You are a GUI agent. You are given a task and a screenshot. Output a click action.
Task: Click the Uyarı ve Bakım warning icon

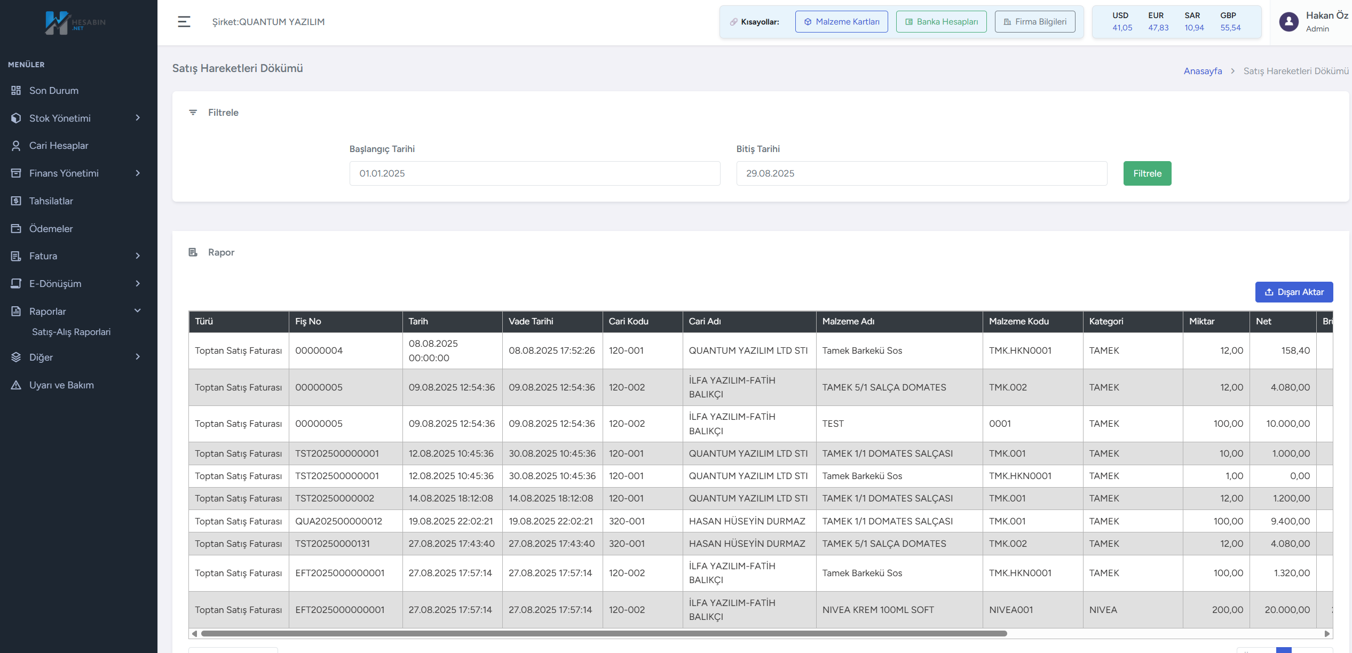pyautogui.click(x=16, y=385)
